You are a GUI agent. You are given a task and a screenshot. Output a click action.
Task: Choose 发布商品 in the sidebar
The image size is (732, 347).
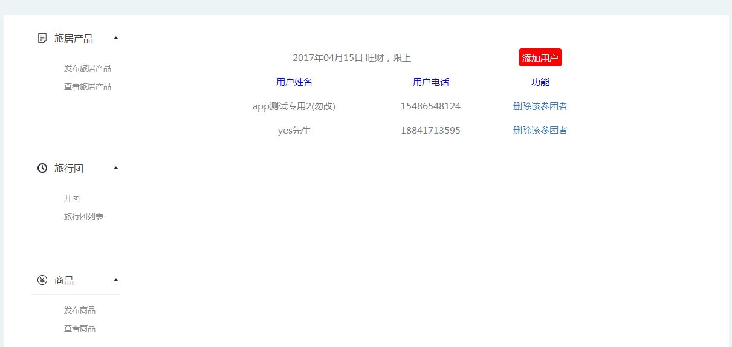pos(79,310)
